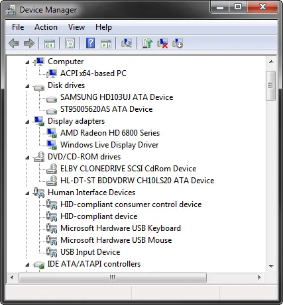Open the Action menu
Screen dimensions: 283x305
[46, 27]
